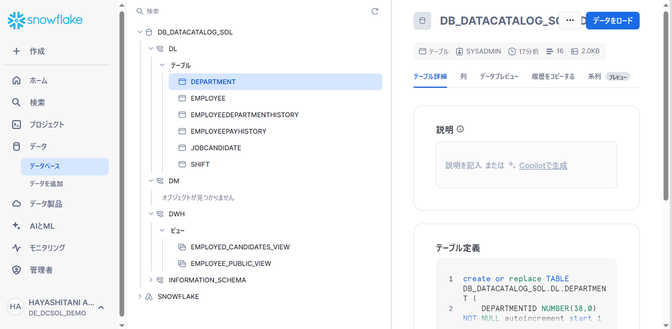Collapse the DWH schema chevron

pyautogui.click(x=151, y=214)
